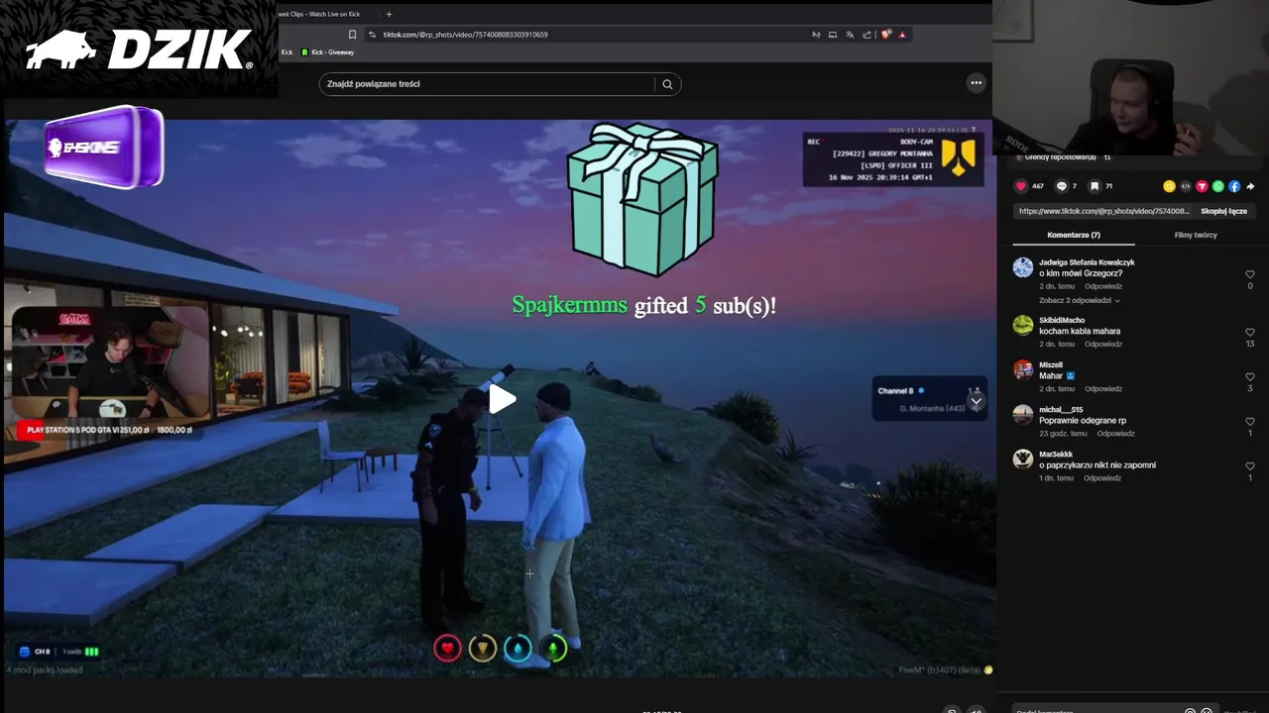Image resolution: width=1269 pixels, height=713 pixels.
Task: Switch to the 'Filmy twórcy' tab
Action: [1196, 236]
